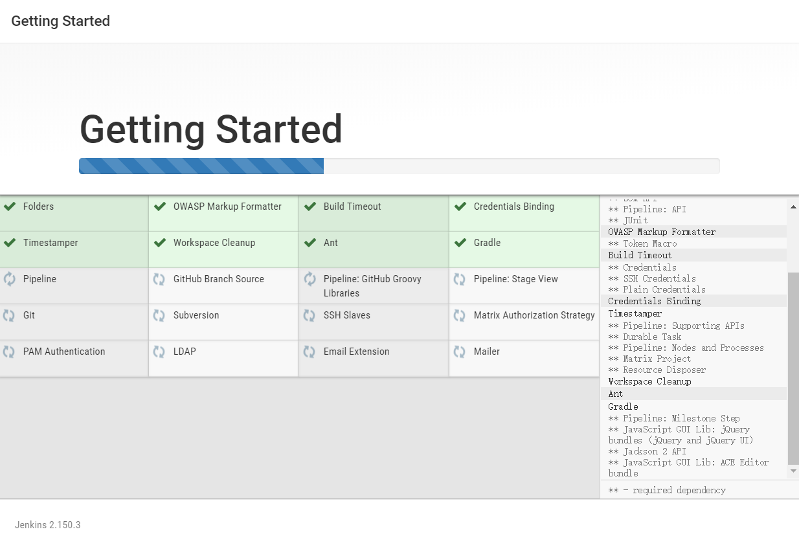799x547 pixels.
Task: Click the checkmark icon next to OWASP Markup Formatter
Action: coord(160,207)
